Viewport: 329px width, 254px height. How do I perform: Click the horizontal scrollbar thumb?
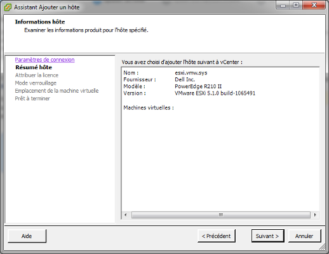220,215
